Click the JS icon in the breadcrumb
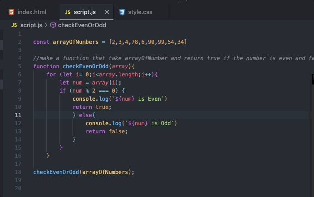The image size is (314, 197). [14, 25]
